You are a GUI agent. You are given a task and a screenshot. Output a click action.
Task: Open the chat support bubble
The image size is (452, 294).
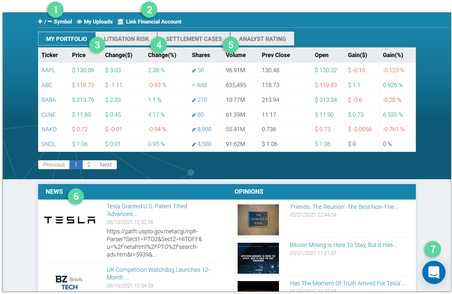(434, 272)
